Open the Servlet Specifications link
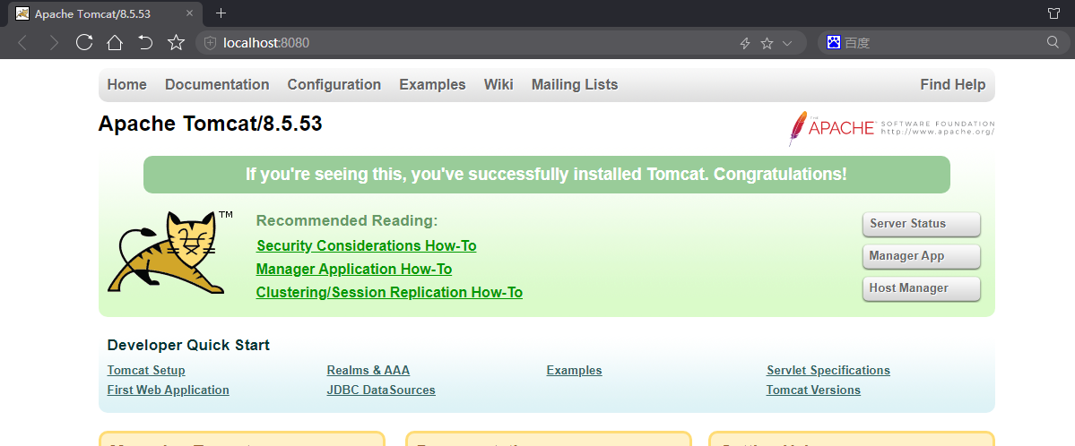Image resolution: width=1075 pixels, height=446 pixels. (828, 371)
